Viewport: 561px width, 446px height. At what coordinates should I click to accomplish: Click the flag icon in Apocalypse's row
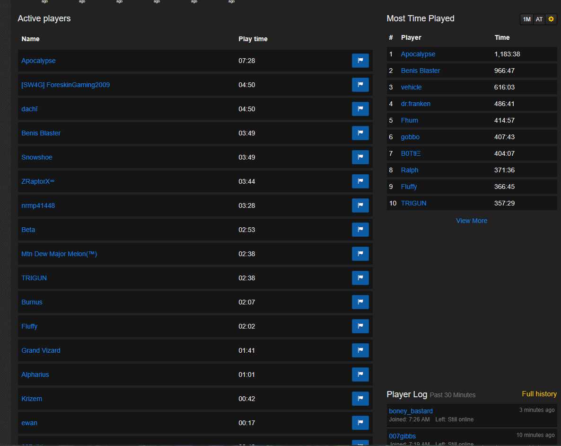360,61
